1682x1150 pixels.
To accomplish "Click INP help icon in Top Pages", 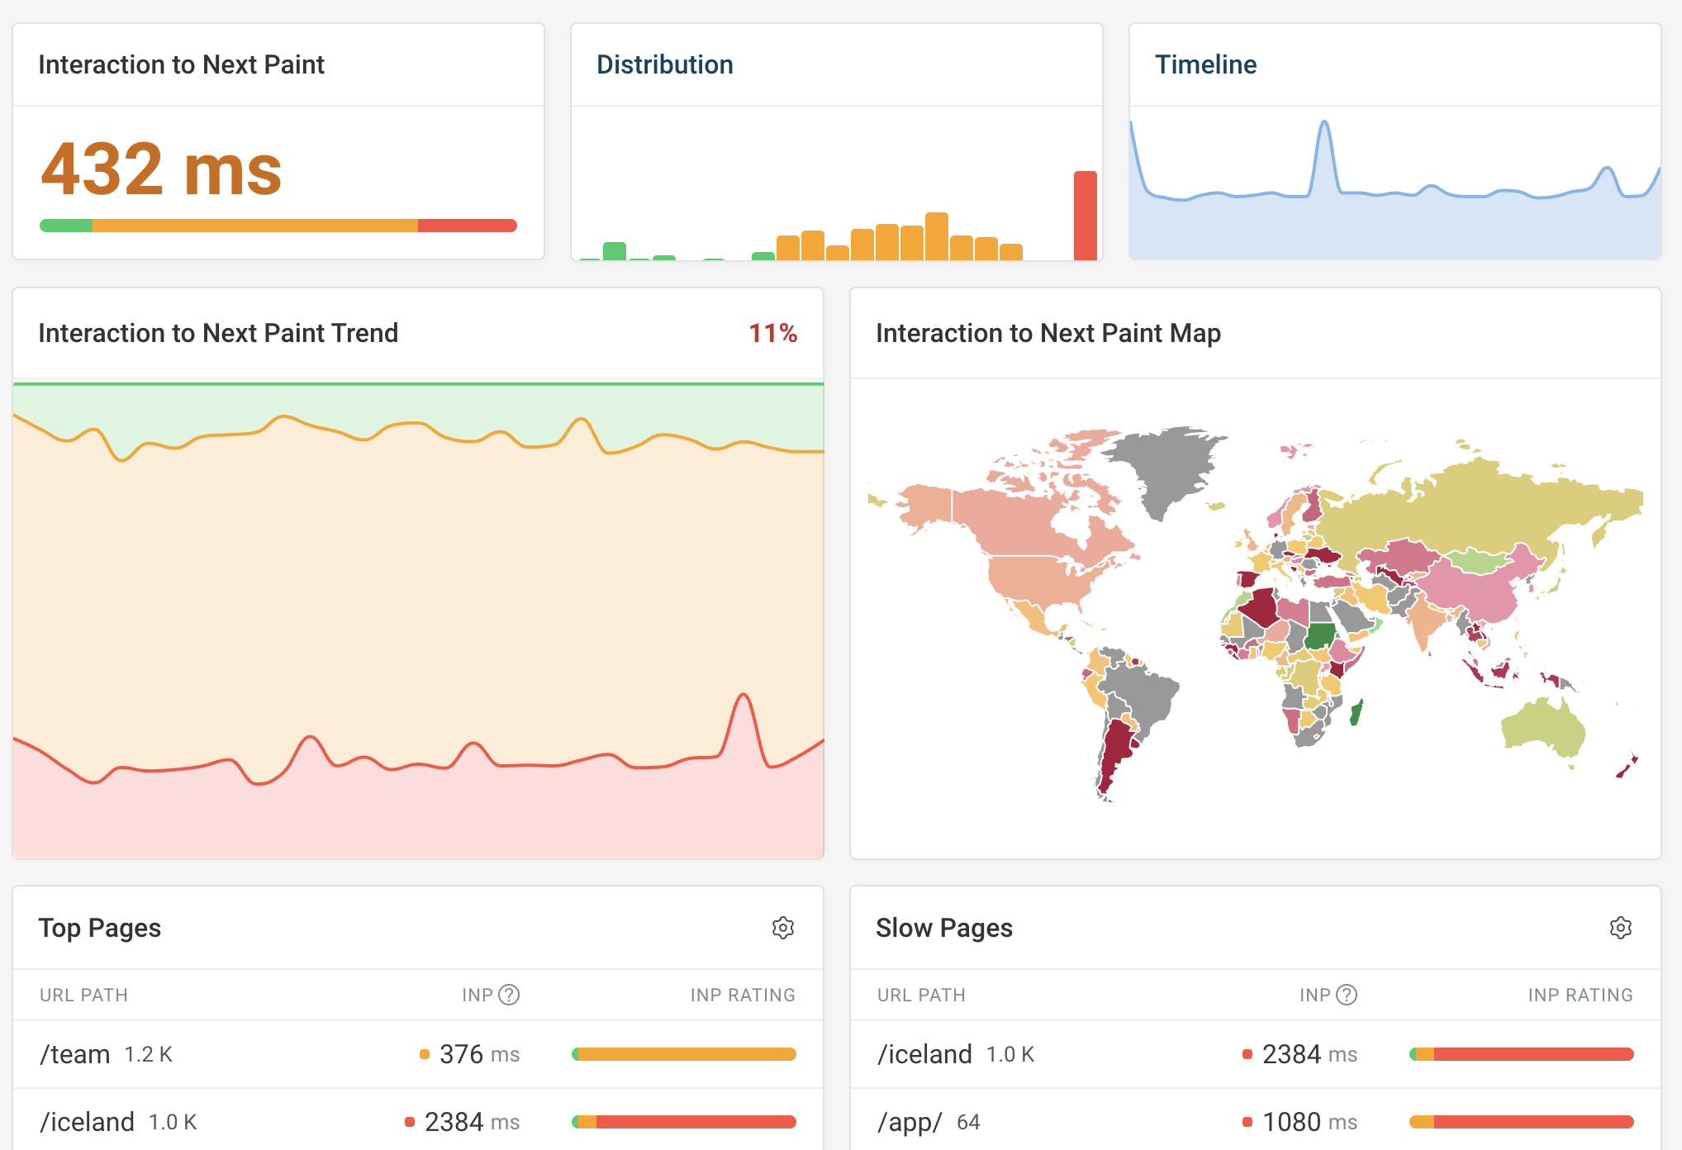I will [x=510, y=995].
